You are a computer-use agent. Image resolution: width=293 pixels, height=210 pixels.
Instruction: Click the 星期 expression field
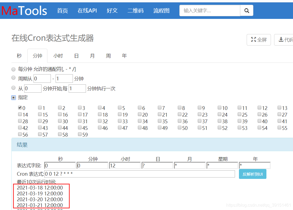click(222, 166)
